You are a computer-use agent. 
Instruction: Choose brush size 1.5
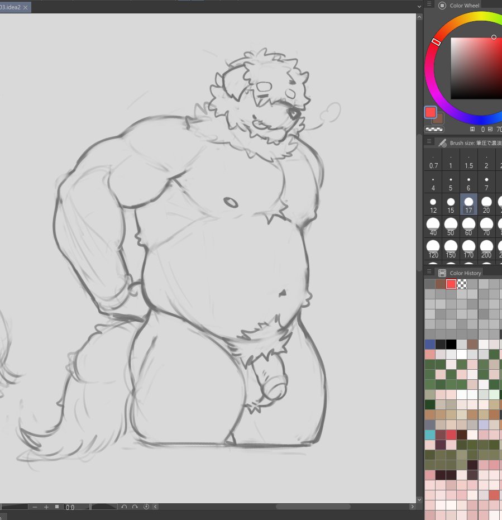coord(468,160)
